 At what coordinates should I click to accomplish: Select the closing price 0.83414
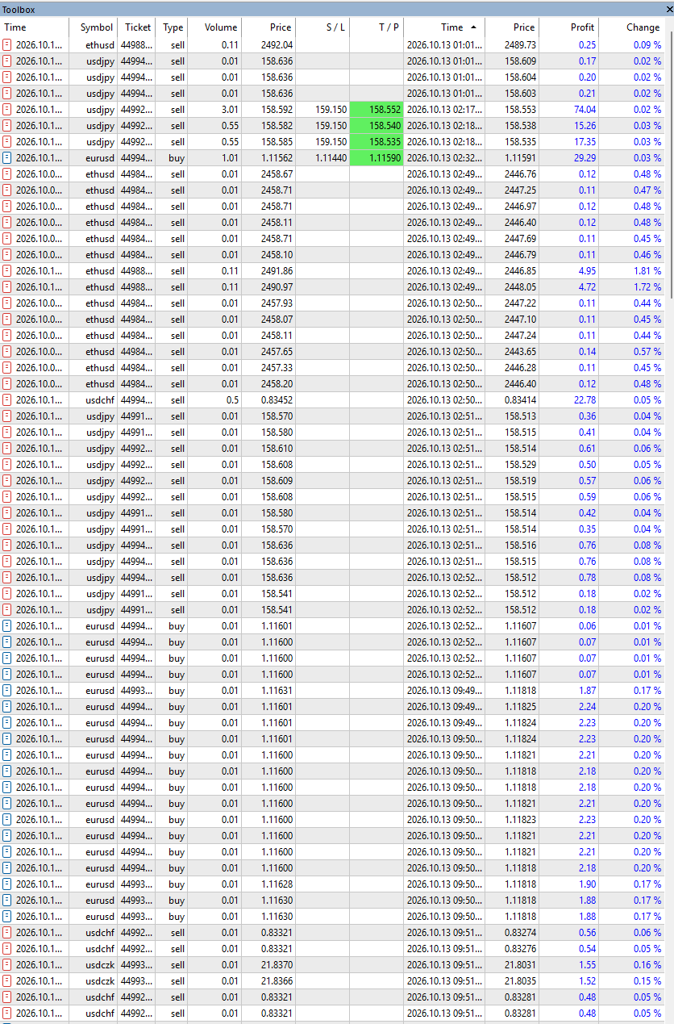(x=521, y=400)
